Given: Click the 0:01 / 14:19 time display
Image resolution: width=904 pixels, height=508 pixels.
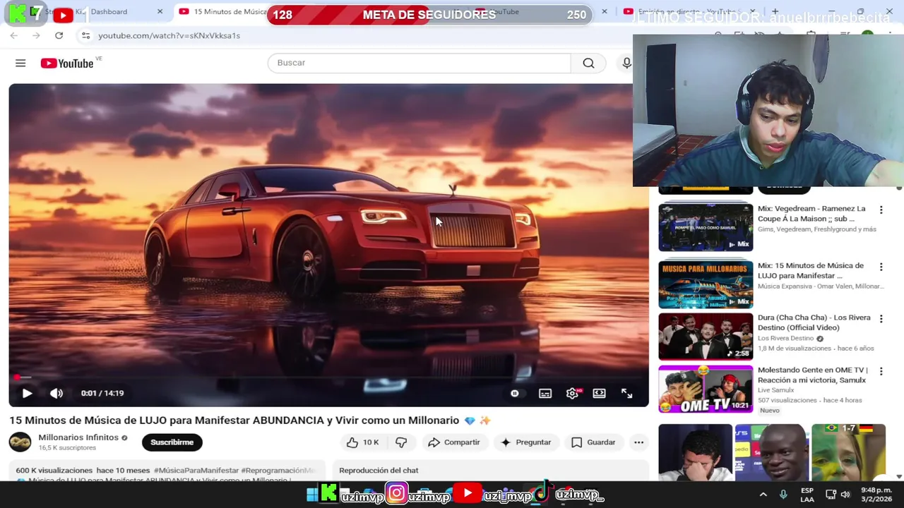Looking at the screenshot, I should point(102,393).
